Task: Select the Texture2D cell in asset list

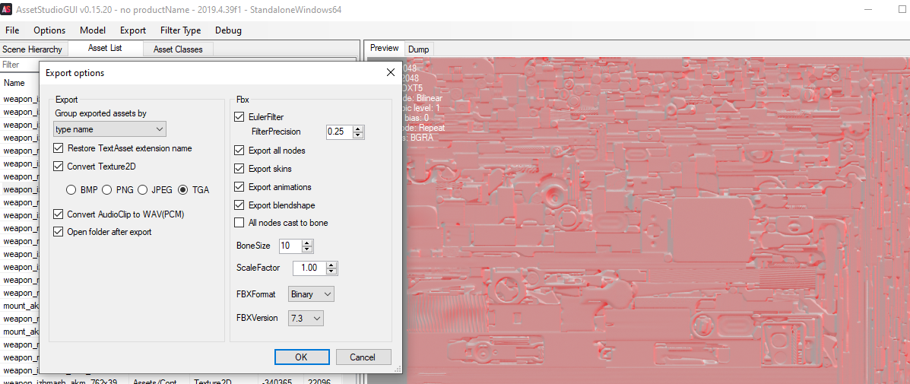Action: pos(224,380)
